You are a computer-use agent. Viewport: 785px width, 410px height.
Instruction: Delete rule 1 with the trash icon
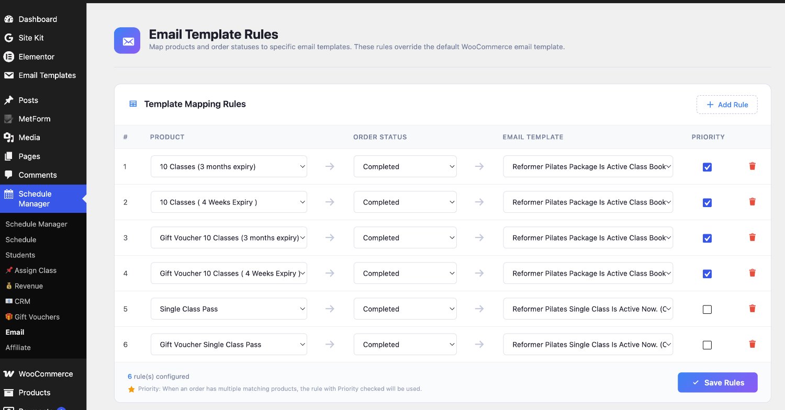tap(753, 166)
